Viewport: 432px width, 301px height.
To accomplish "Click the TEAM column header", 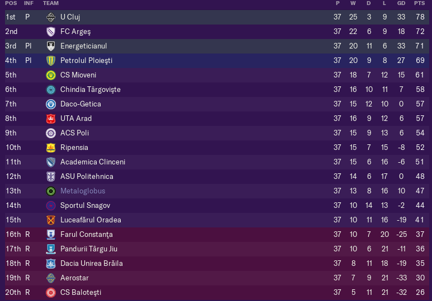I will [51, 3].
